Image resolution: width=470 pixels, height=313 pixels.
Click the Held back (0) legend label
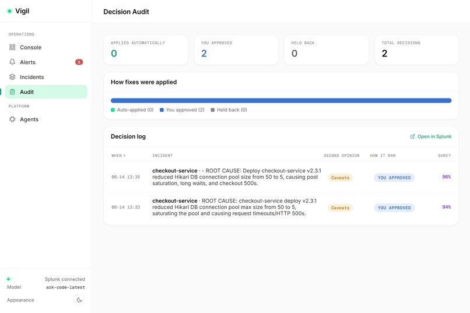[x=232, y=110]
